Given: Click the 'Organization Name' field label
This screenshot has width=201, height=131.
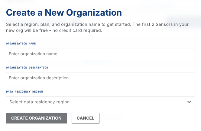Looking at the screenshot, I should 21,44.
